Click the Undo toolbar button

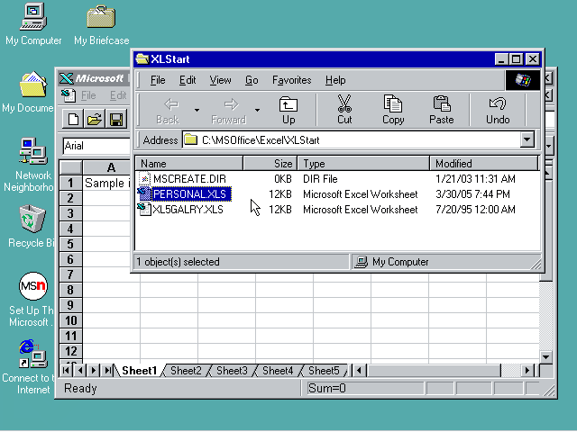[498, 110]
